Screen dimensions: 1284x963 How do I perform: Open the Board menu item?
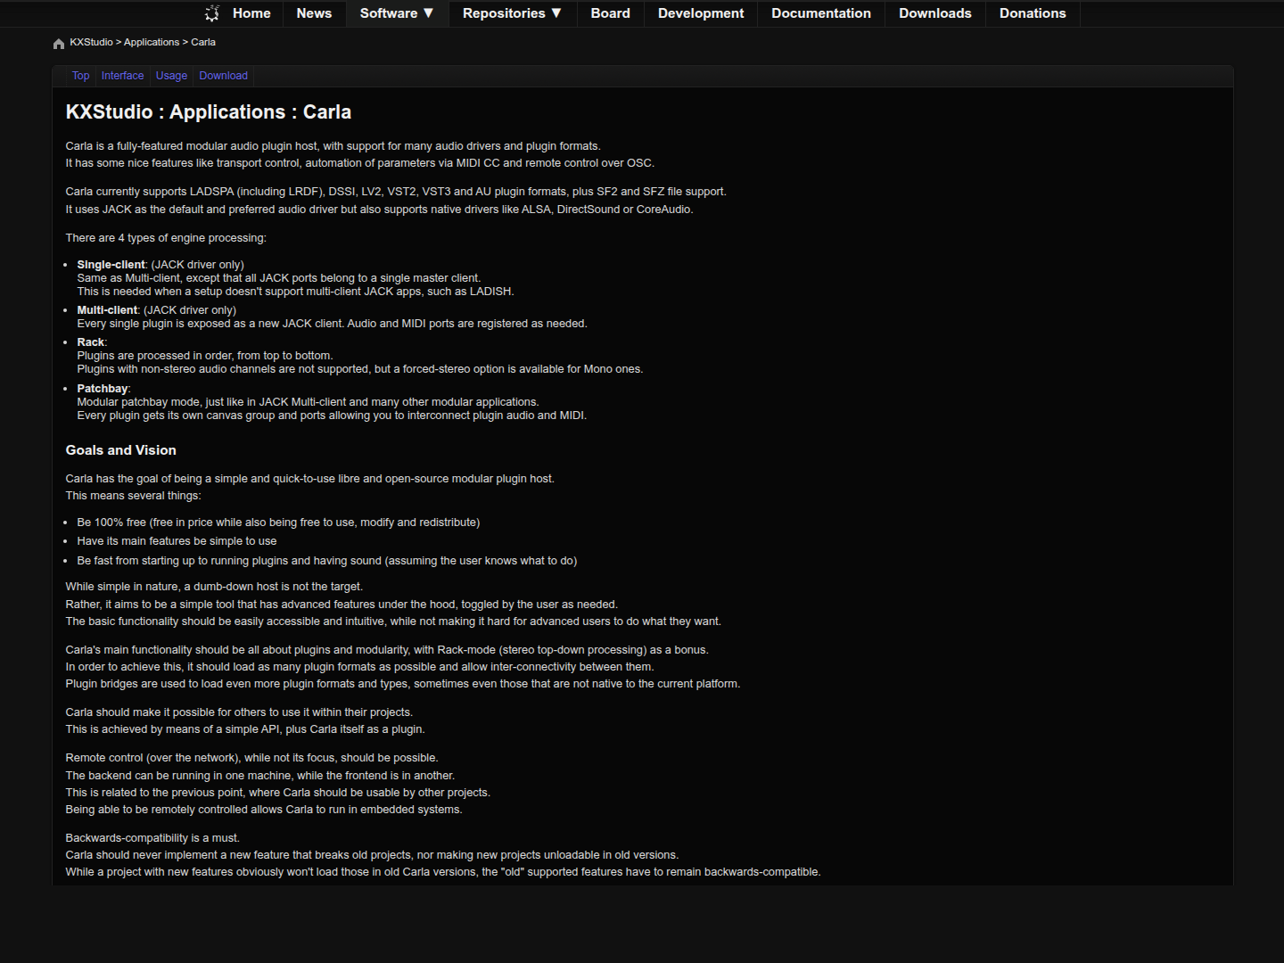[611, 13]
